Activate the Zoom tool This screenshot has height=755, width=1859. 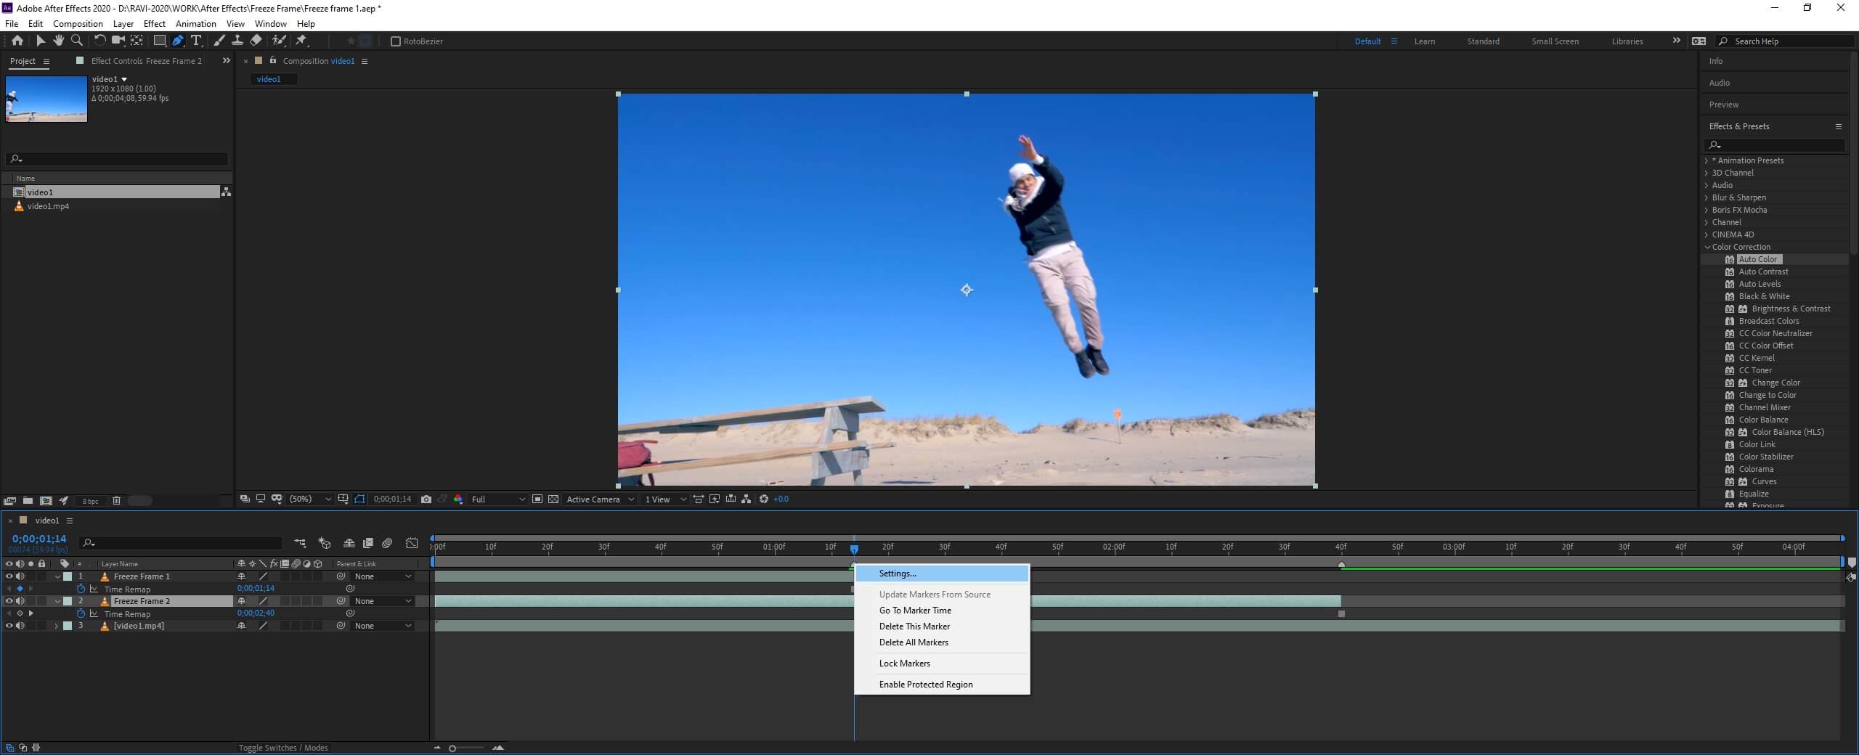77,41
